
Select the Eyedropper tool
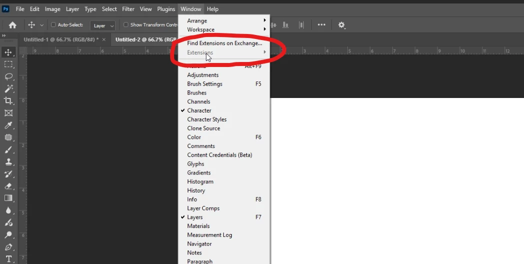(9, 125)
